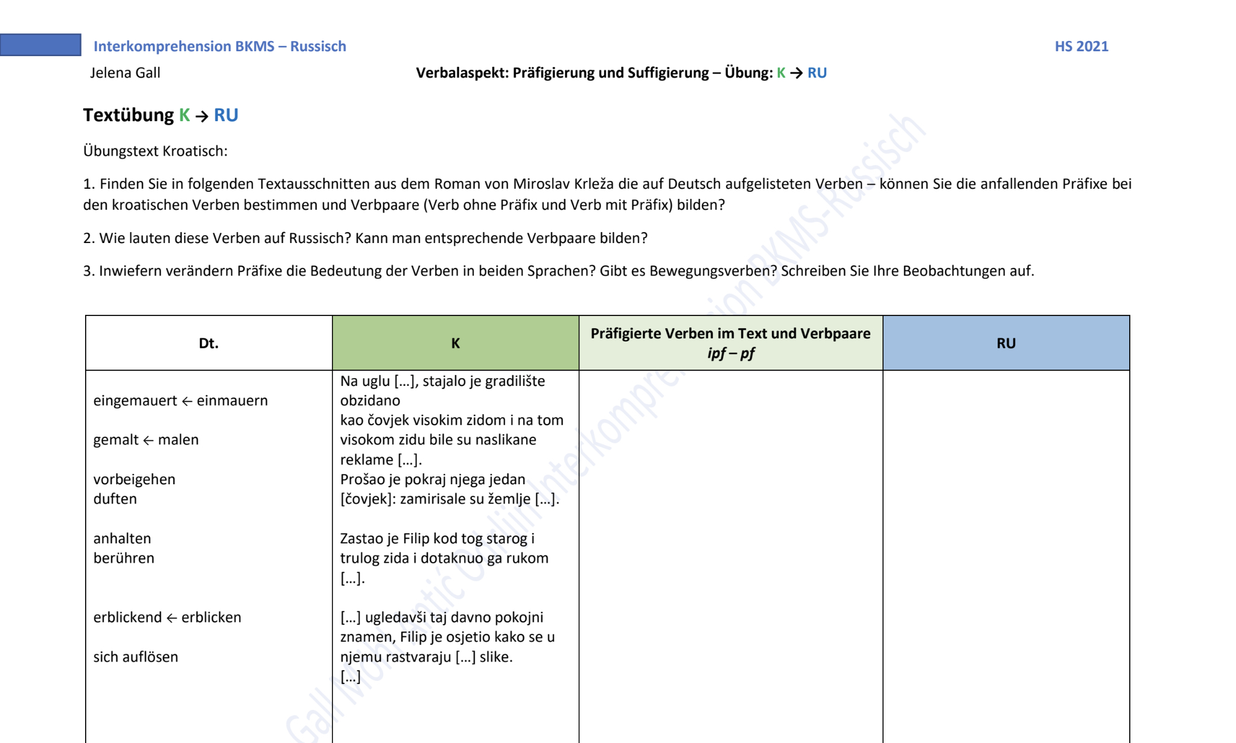Click instruction 3 about Präfixe and Bewegungsverben
1236x743 pixels.
click(558, 271)
